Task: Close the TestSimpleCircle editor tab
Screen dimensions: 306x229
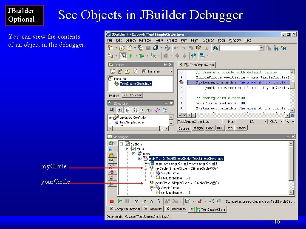Action: 181,64
